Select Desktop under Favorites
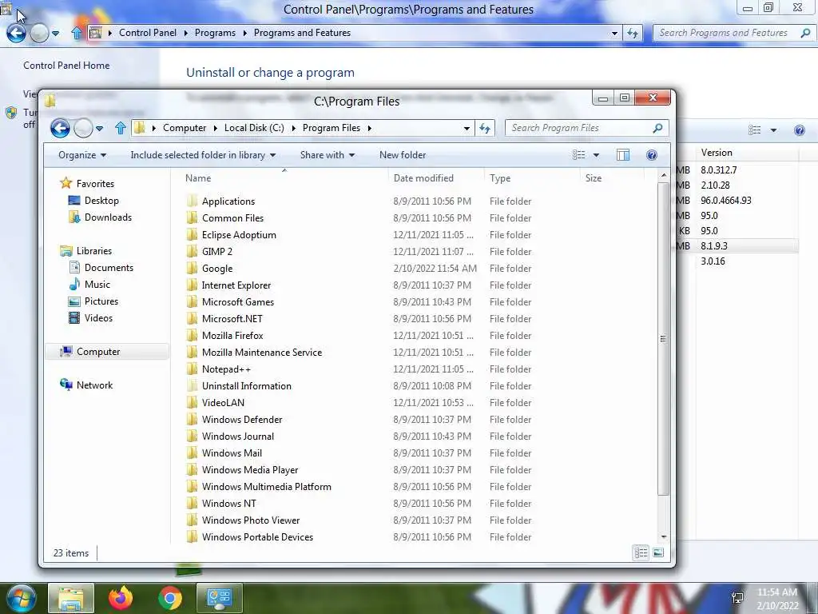The width and height of the screenshot is (818, 614). click(x=101, y=201)
